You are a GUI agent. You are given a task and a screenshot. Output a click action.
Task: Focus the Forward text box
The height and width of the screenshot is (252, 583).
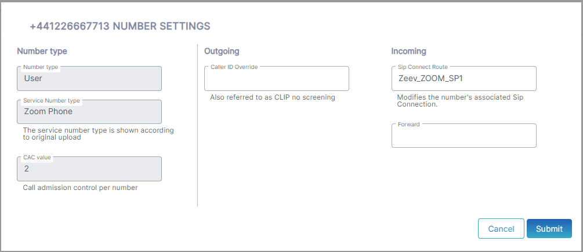point(463,137)
